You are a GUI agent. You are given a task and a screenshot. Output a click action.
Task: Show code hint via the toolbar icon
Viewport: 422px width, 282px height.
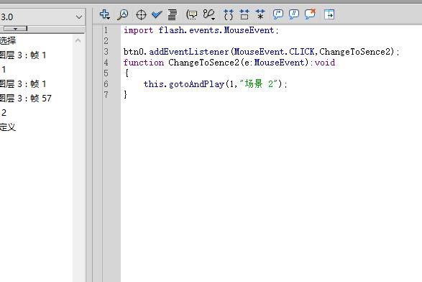click(x=192, y=14)
